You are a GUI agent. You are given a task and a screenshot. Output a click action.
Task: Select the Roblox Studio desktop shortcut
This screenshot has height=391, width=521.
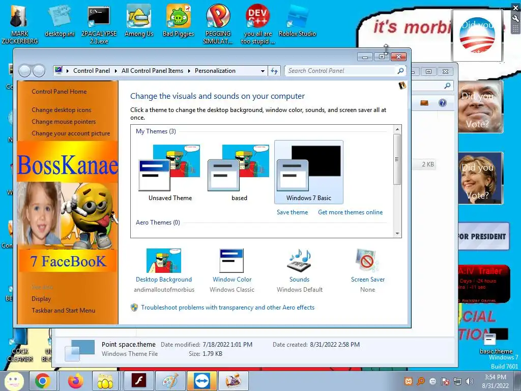pyautogui.click(x=297, y=20)
